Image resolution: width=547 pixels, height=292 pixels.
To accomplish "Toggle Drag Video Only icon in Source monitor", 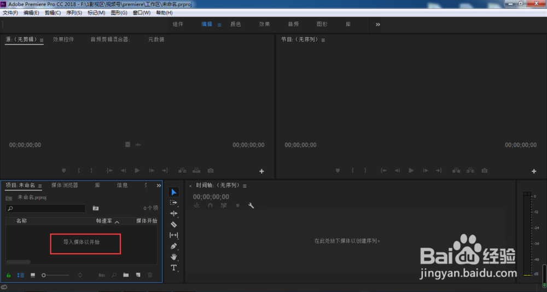I will pyautogui.click(x=127, y=144).
